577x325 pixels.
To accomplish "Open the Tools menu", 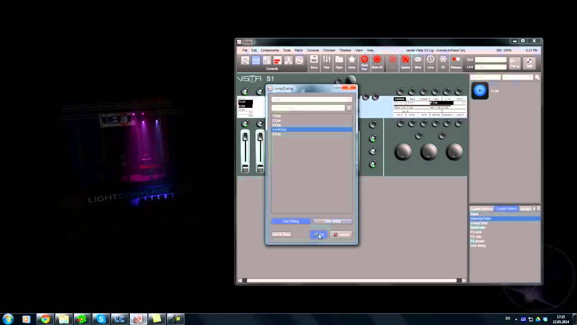I will [287, 50].
